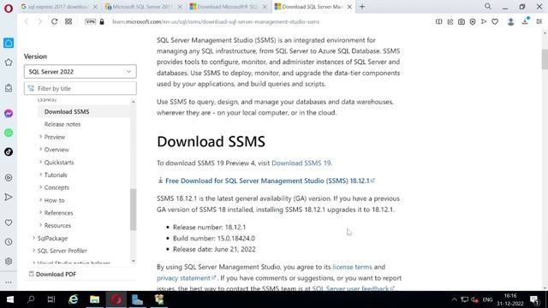The image size is (548, 308).
Task: Switch to the Microsoft SQL Server 2017 tab
Action: (144, 7)
